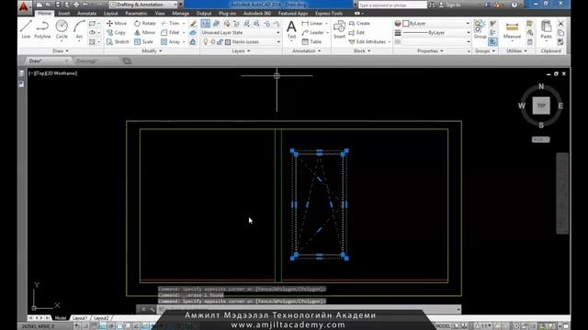Click the N compass direction on ViewCube

(x=541, y=86)
